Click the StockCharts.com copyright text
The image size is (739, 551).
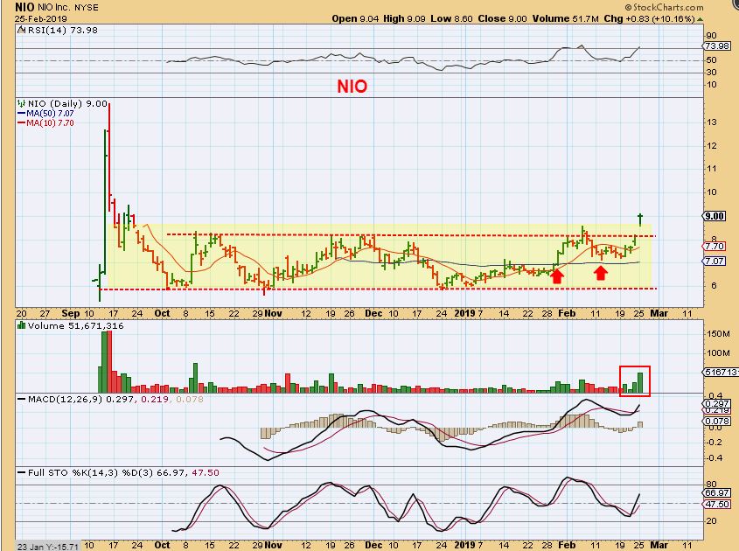(x=664, y=7)
